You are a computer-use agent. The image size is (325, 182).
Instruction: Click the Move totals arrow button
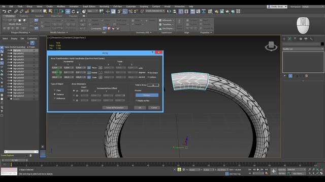pos(101,68)
